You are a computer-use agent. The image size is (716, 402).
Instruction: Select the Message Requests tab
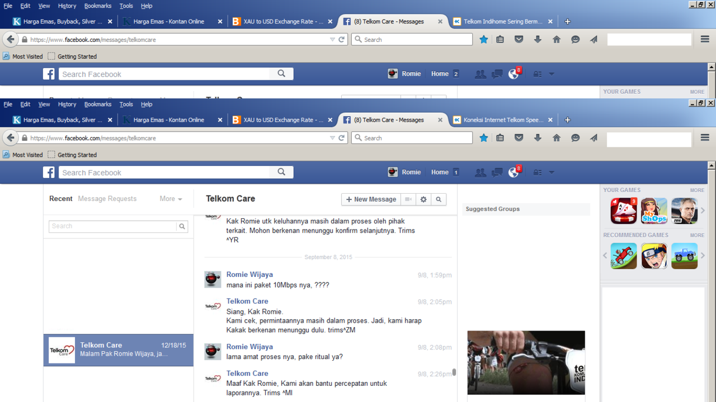click(x=107, y=199)
